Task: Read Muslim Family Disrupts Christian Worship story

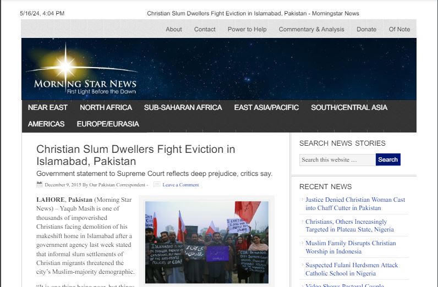Action: point(351,247)
